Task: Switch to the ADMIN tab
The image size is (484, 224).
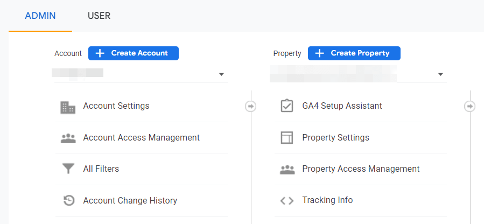Action: 40,16
